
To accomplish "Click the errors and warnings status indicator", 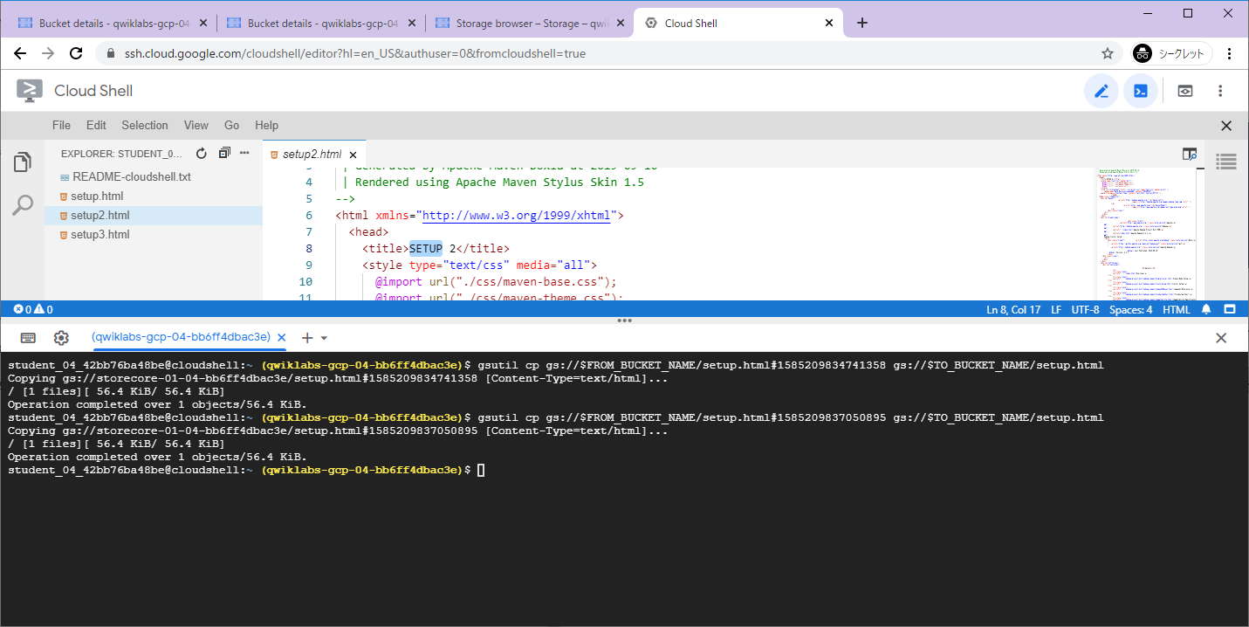I will (33, 309).
